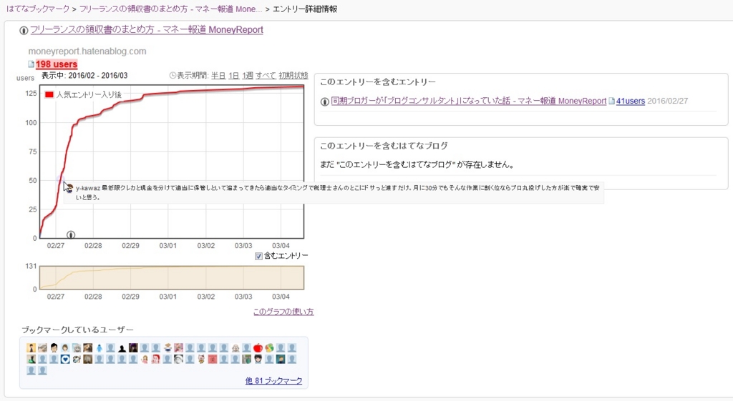Click the red 人気エントリー入り後 legend swatch

[49, 95]
